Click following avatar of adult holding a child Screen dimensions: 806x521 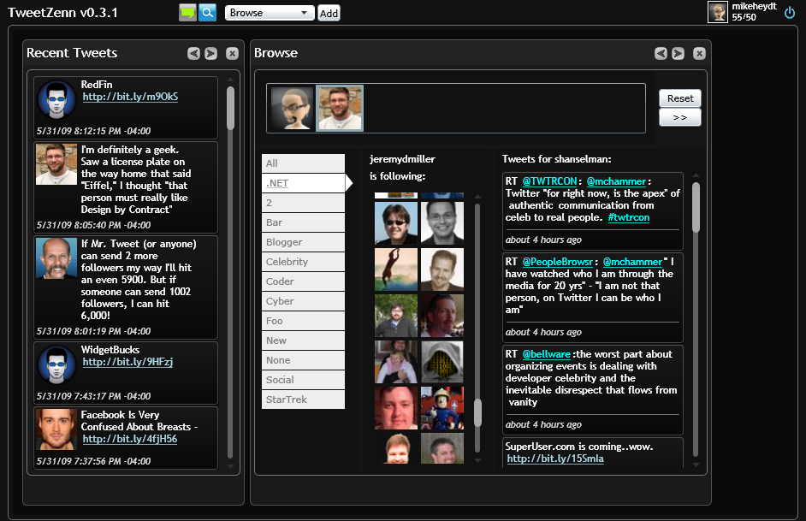(396, 362)
